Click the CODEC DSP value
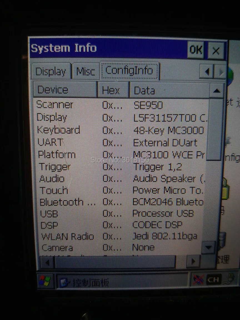Screen dimensions: 240x320 pos(157,225)
